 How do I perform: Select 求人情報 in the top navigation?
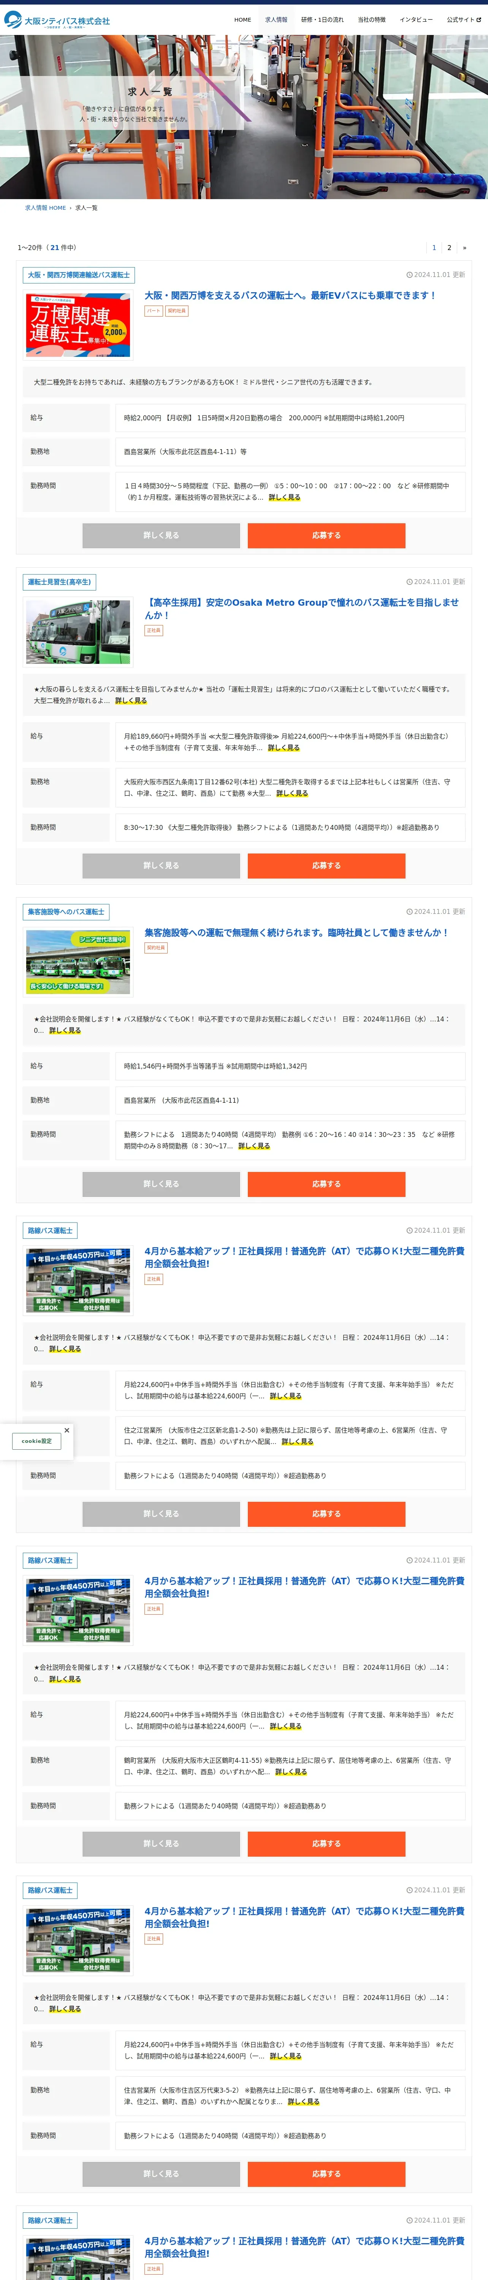click(x=276, y=19)
